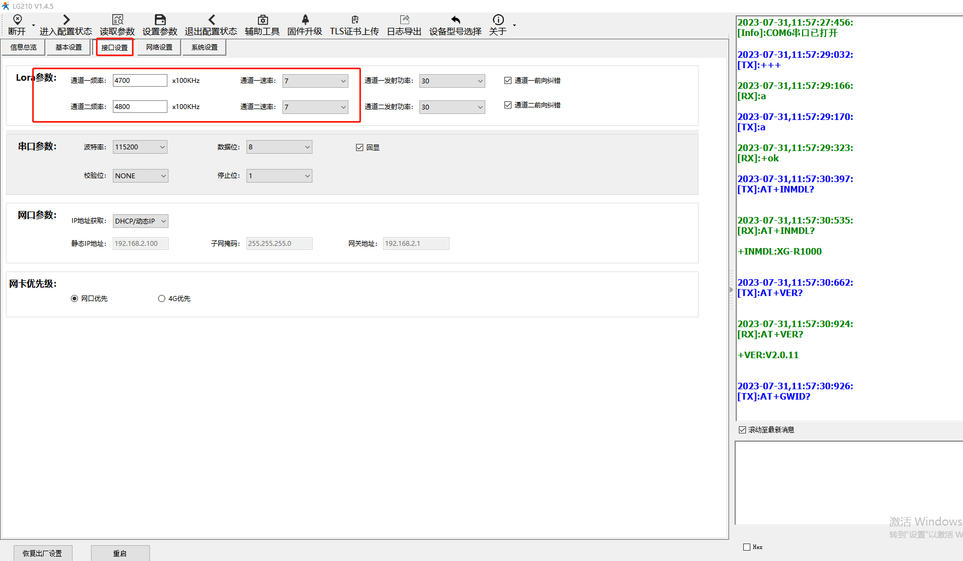Switch to the 网络设置 tab

point(159,47)
